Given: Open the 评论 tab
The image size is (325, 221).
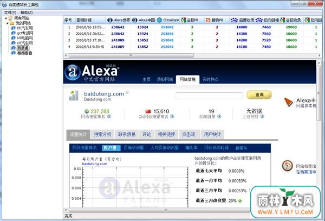Looking at the screenshot, I should coord(147,134).
